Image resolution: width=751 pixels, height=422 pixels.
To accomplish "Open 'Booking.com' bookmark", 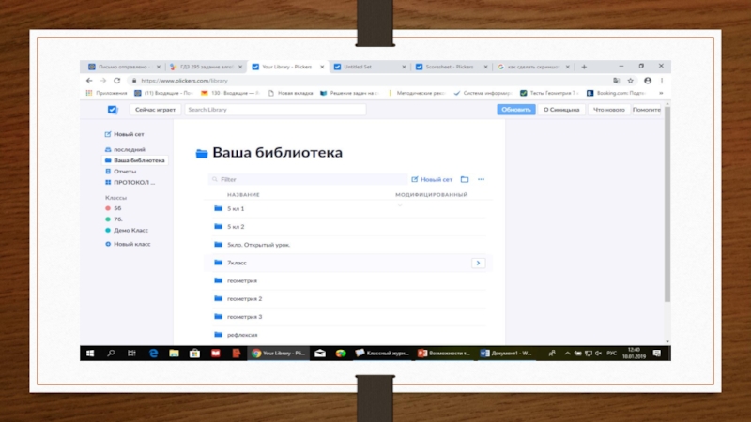I will point(617,93).
